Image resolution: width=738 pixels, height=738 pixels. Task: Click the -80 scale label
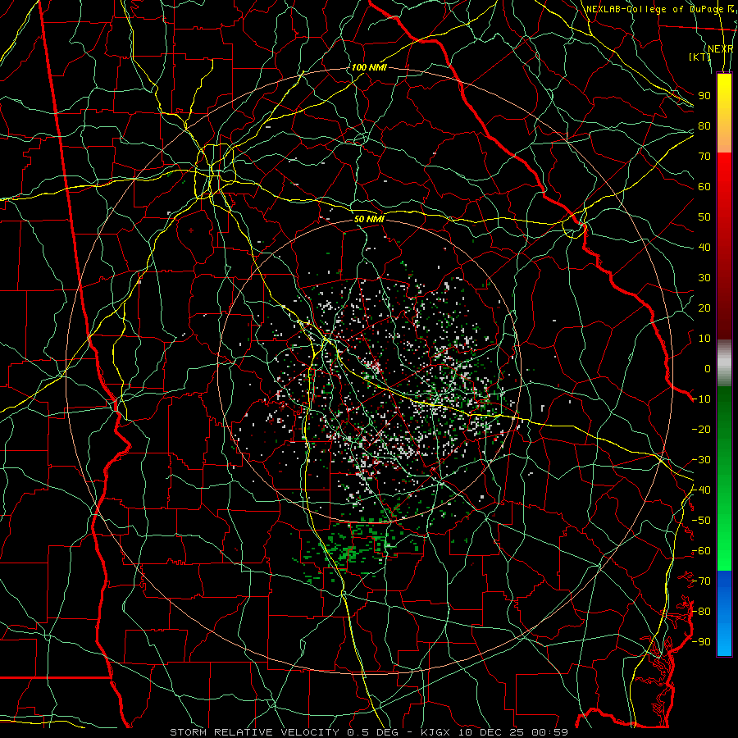click(x=701, y=612)
